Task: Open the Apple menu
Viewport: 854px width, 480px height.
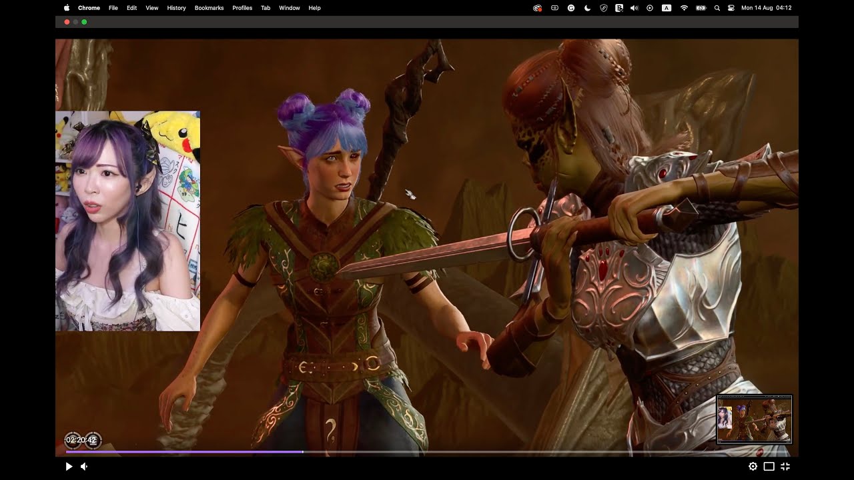Action: [x=67, y=8]
